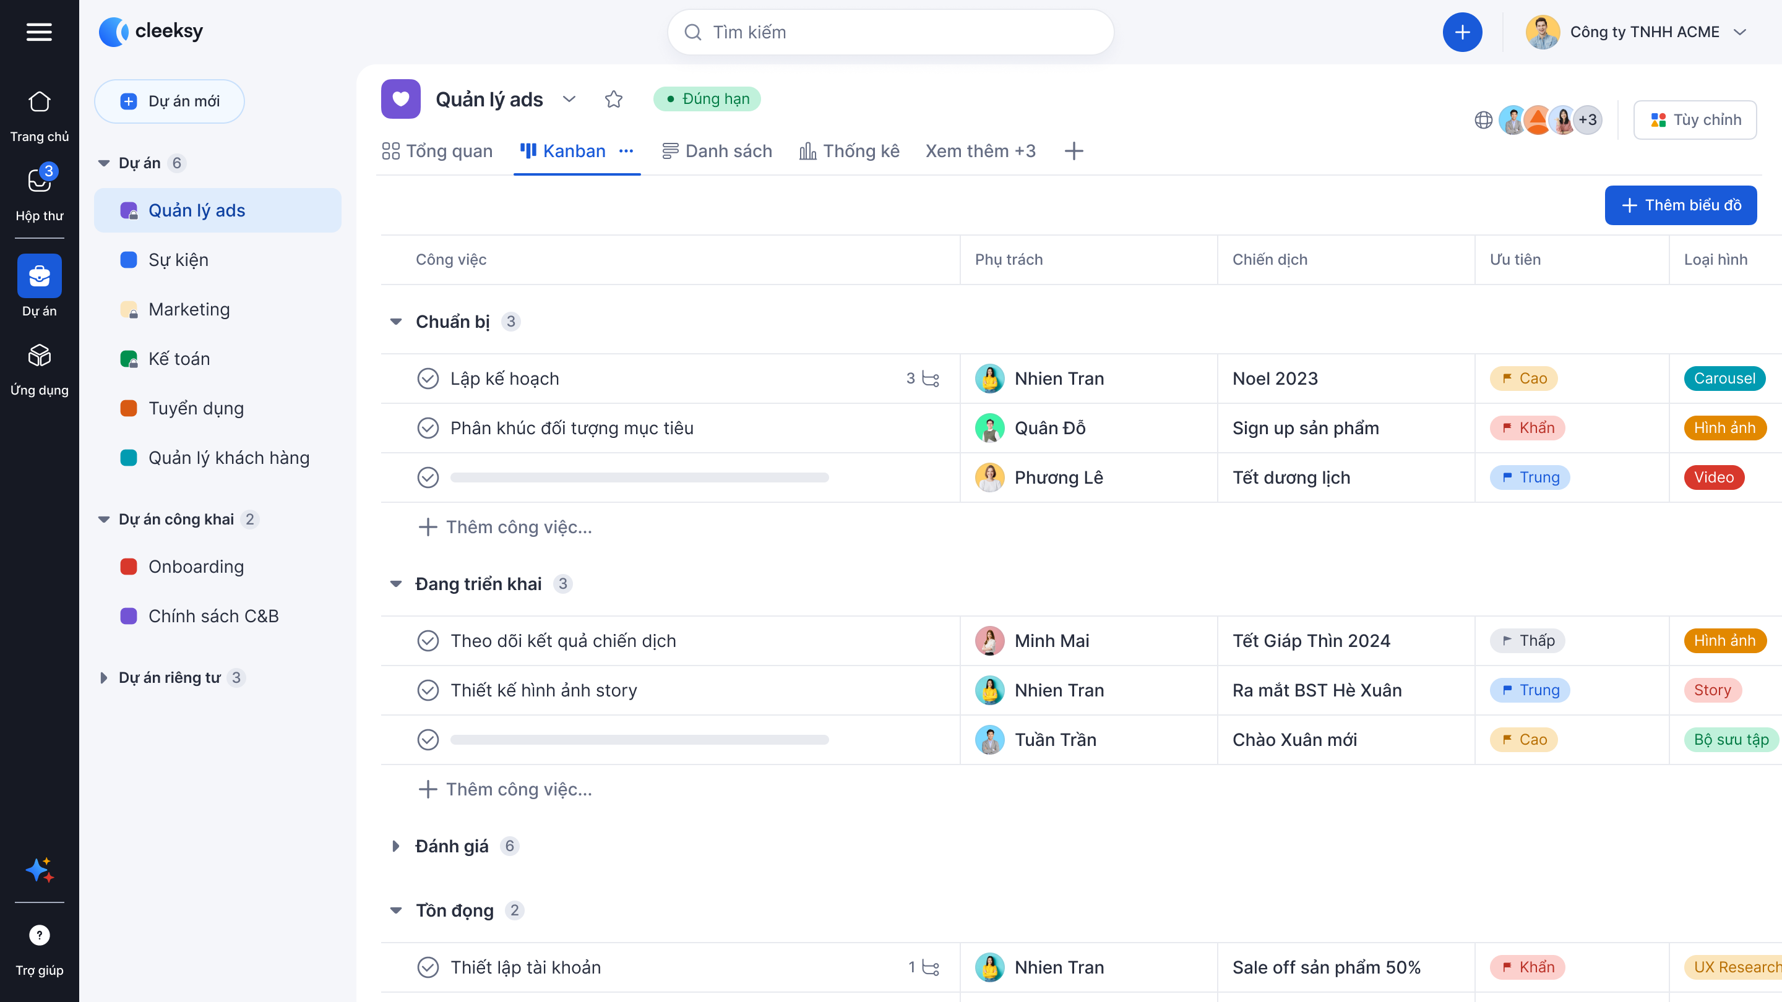
Task: Star the Quản lý ads project
Action: pos(613,100)
